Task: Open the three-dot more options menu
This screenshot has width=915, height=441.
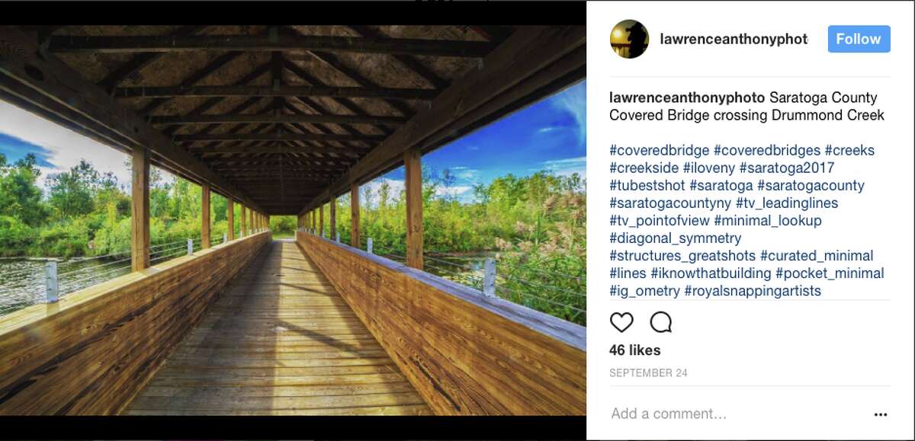Action: coord(881,414)
